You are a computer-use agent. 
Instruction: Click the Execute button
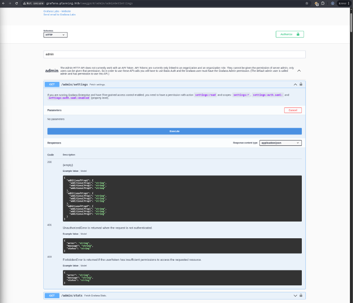[174, 131]
